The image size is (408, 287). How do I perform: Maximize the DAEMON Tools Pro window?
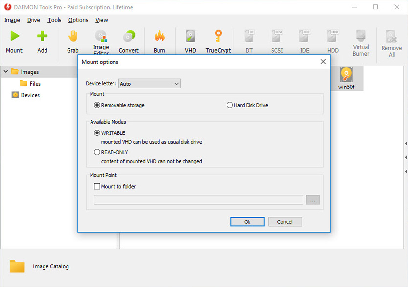click(x=375, y=7)
